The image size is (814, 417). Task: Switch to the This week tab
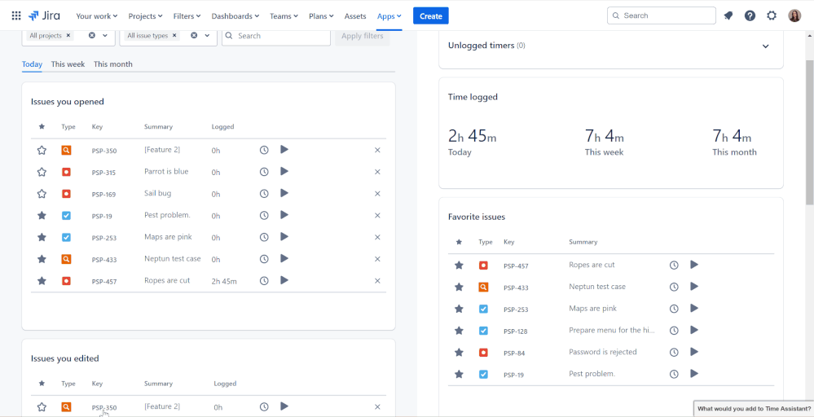click(x=68, y=64)
